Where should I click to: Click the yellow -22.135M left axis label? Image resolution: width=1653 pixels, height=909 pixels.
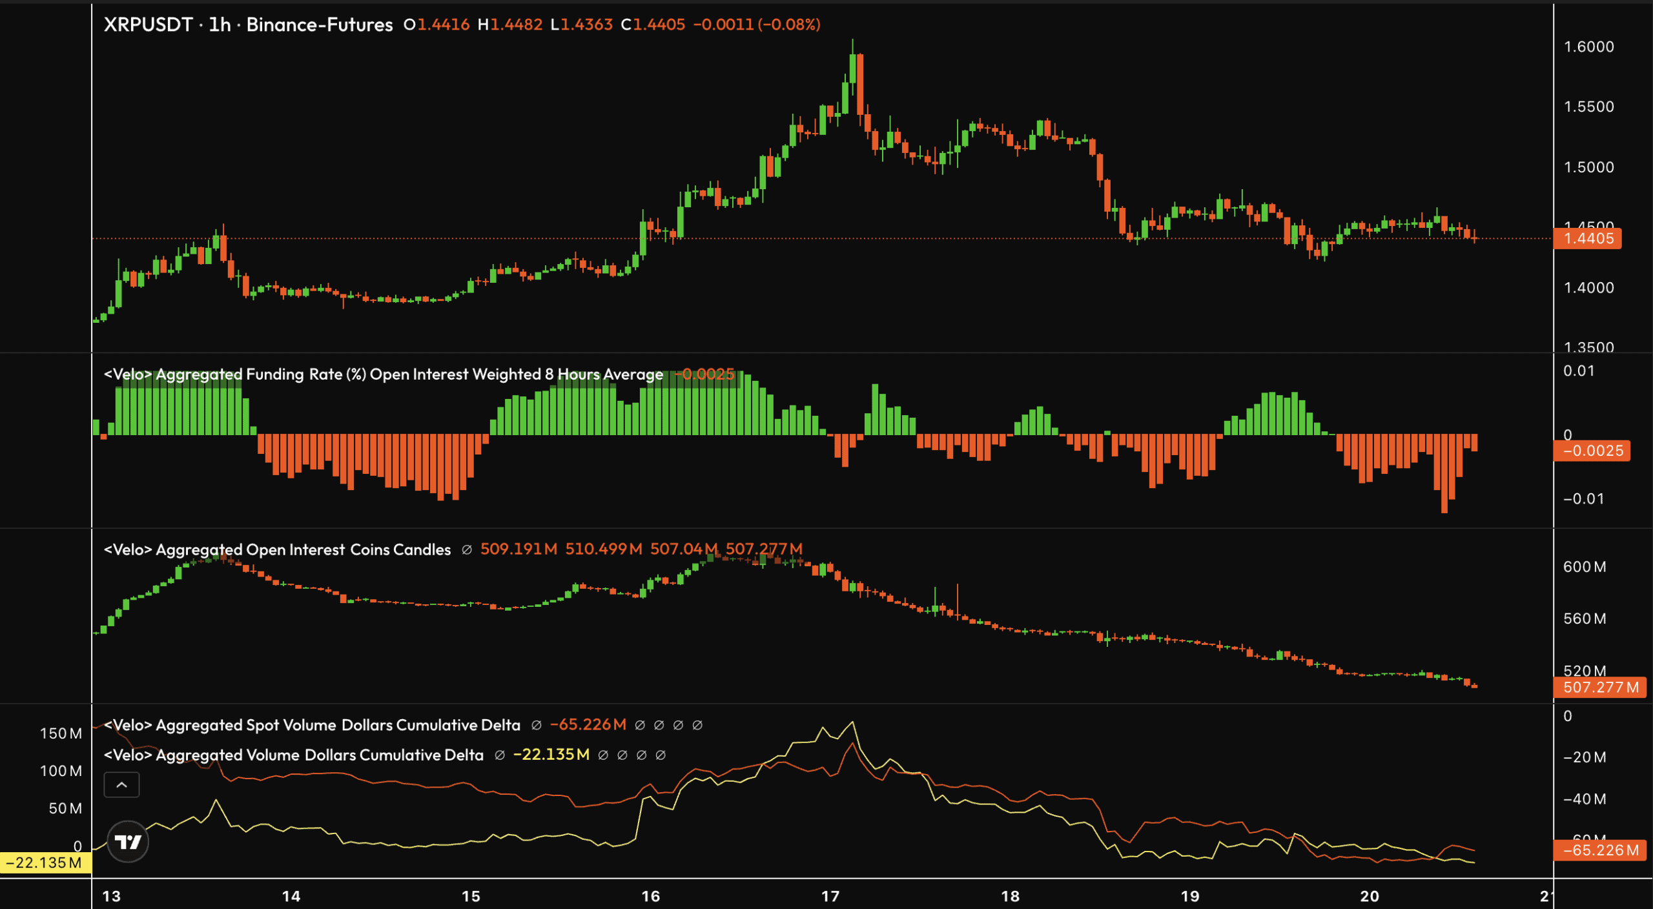45,863
